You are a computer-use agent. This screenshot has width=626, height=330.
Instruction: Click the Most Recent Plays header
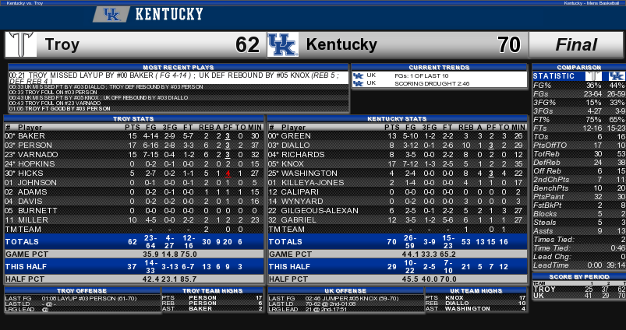(x=179, y=68)
